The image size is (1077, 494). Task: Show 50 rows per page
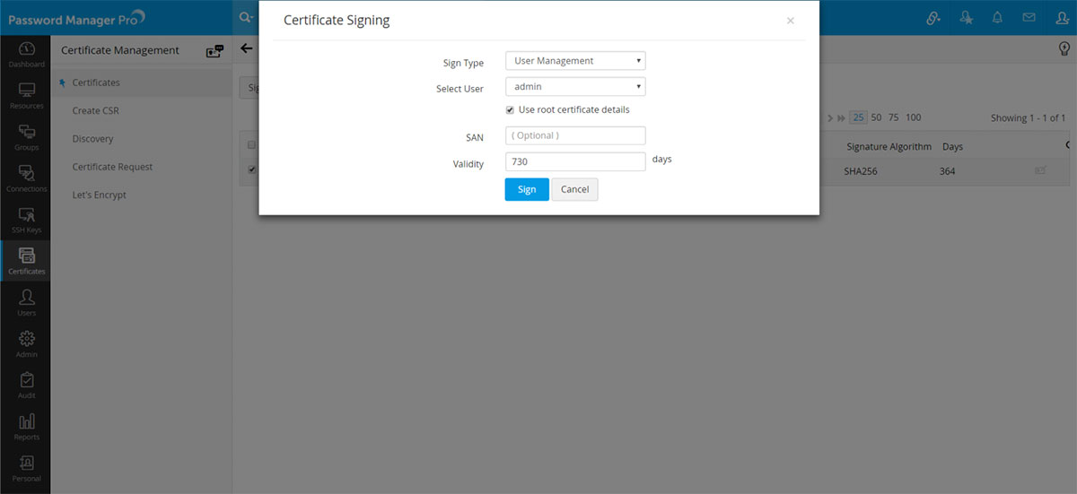pyautogui.click(x=877, y=117)
